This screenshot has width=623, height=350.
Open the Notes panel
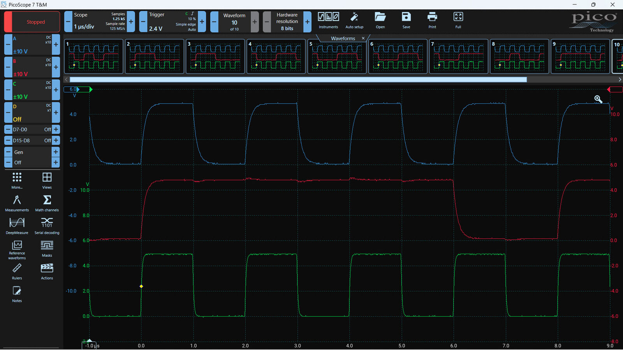click(x=17, y=294)
